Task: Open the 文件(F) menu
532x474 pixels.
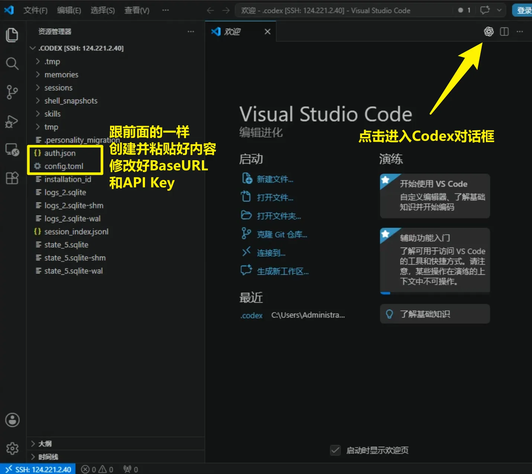Action: pyautogui.click(x=35, y=10)
